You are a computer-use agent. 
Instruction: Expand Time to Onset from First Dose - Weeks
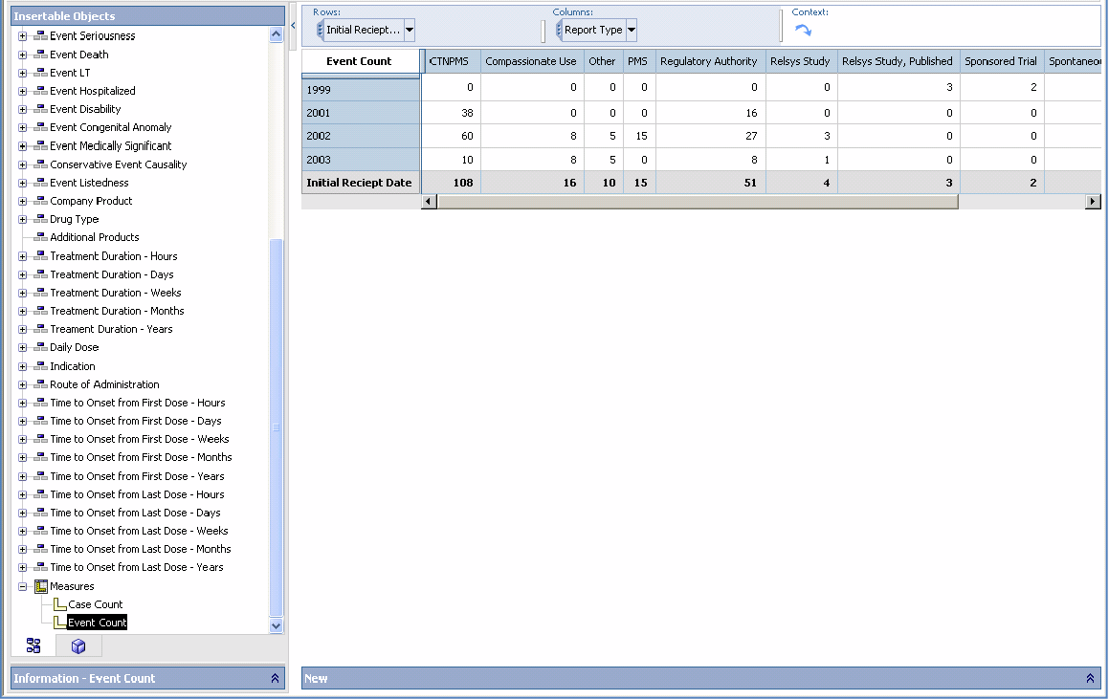click(x=23, y=440)
